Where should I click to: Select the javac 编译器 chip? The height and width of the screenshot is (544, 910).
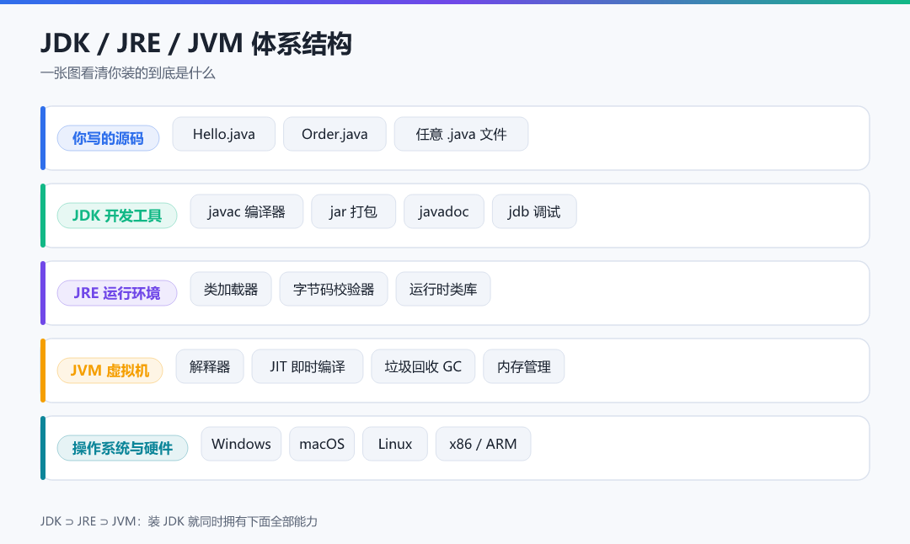pyautogui.click(x=247, y=211)
